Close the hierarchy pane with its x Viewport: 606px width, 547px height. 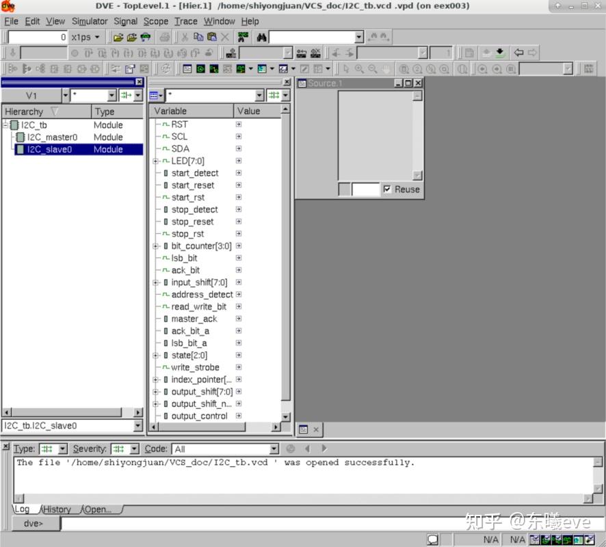click(x=139, y=82)
